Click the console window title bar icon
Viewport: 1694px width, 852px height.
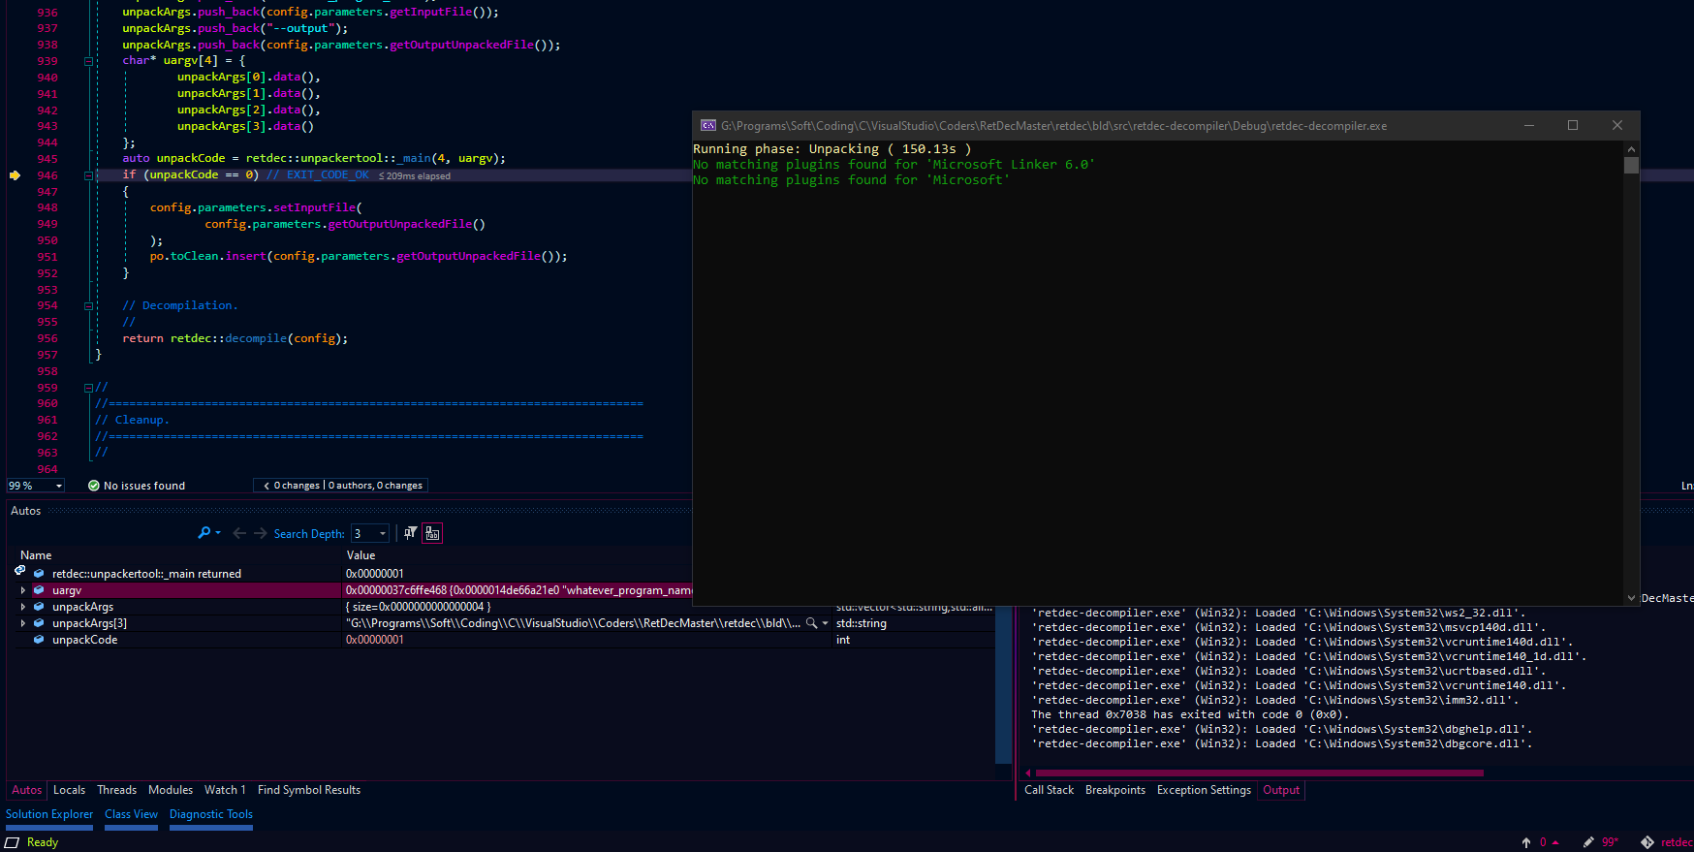point(708,126)
